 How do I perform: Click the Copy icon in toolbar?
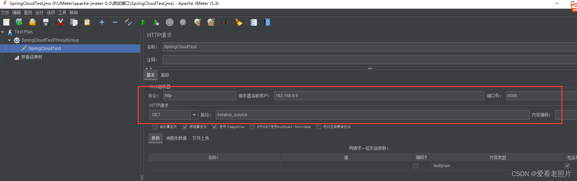coord(74,22)
